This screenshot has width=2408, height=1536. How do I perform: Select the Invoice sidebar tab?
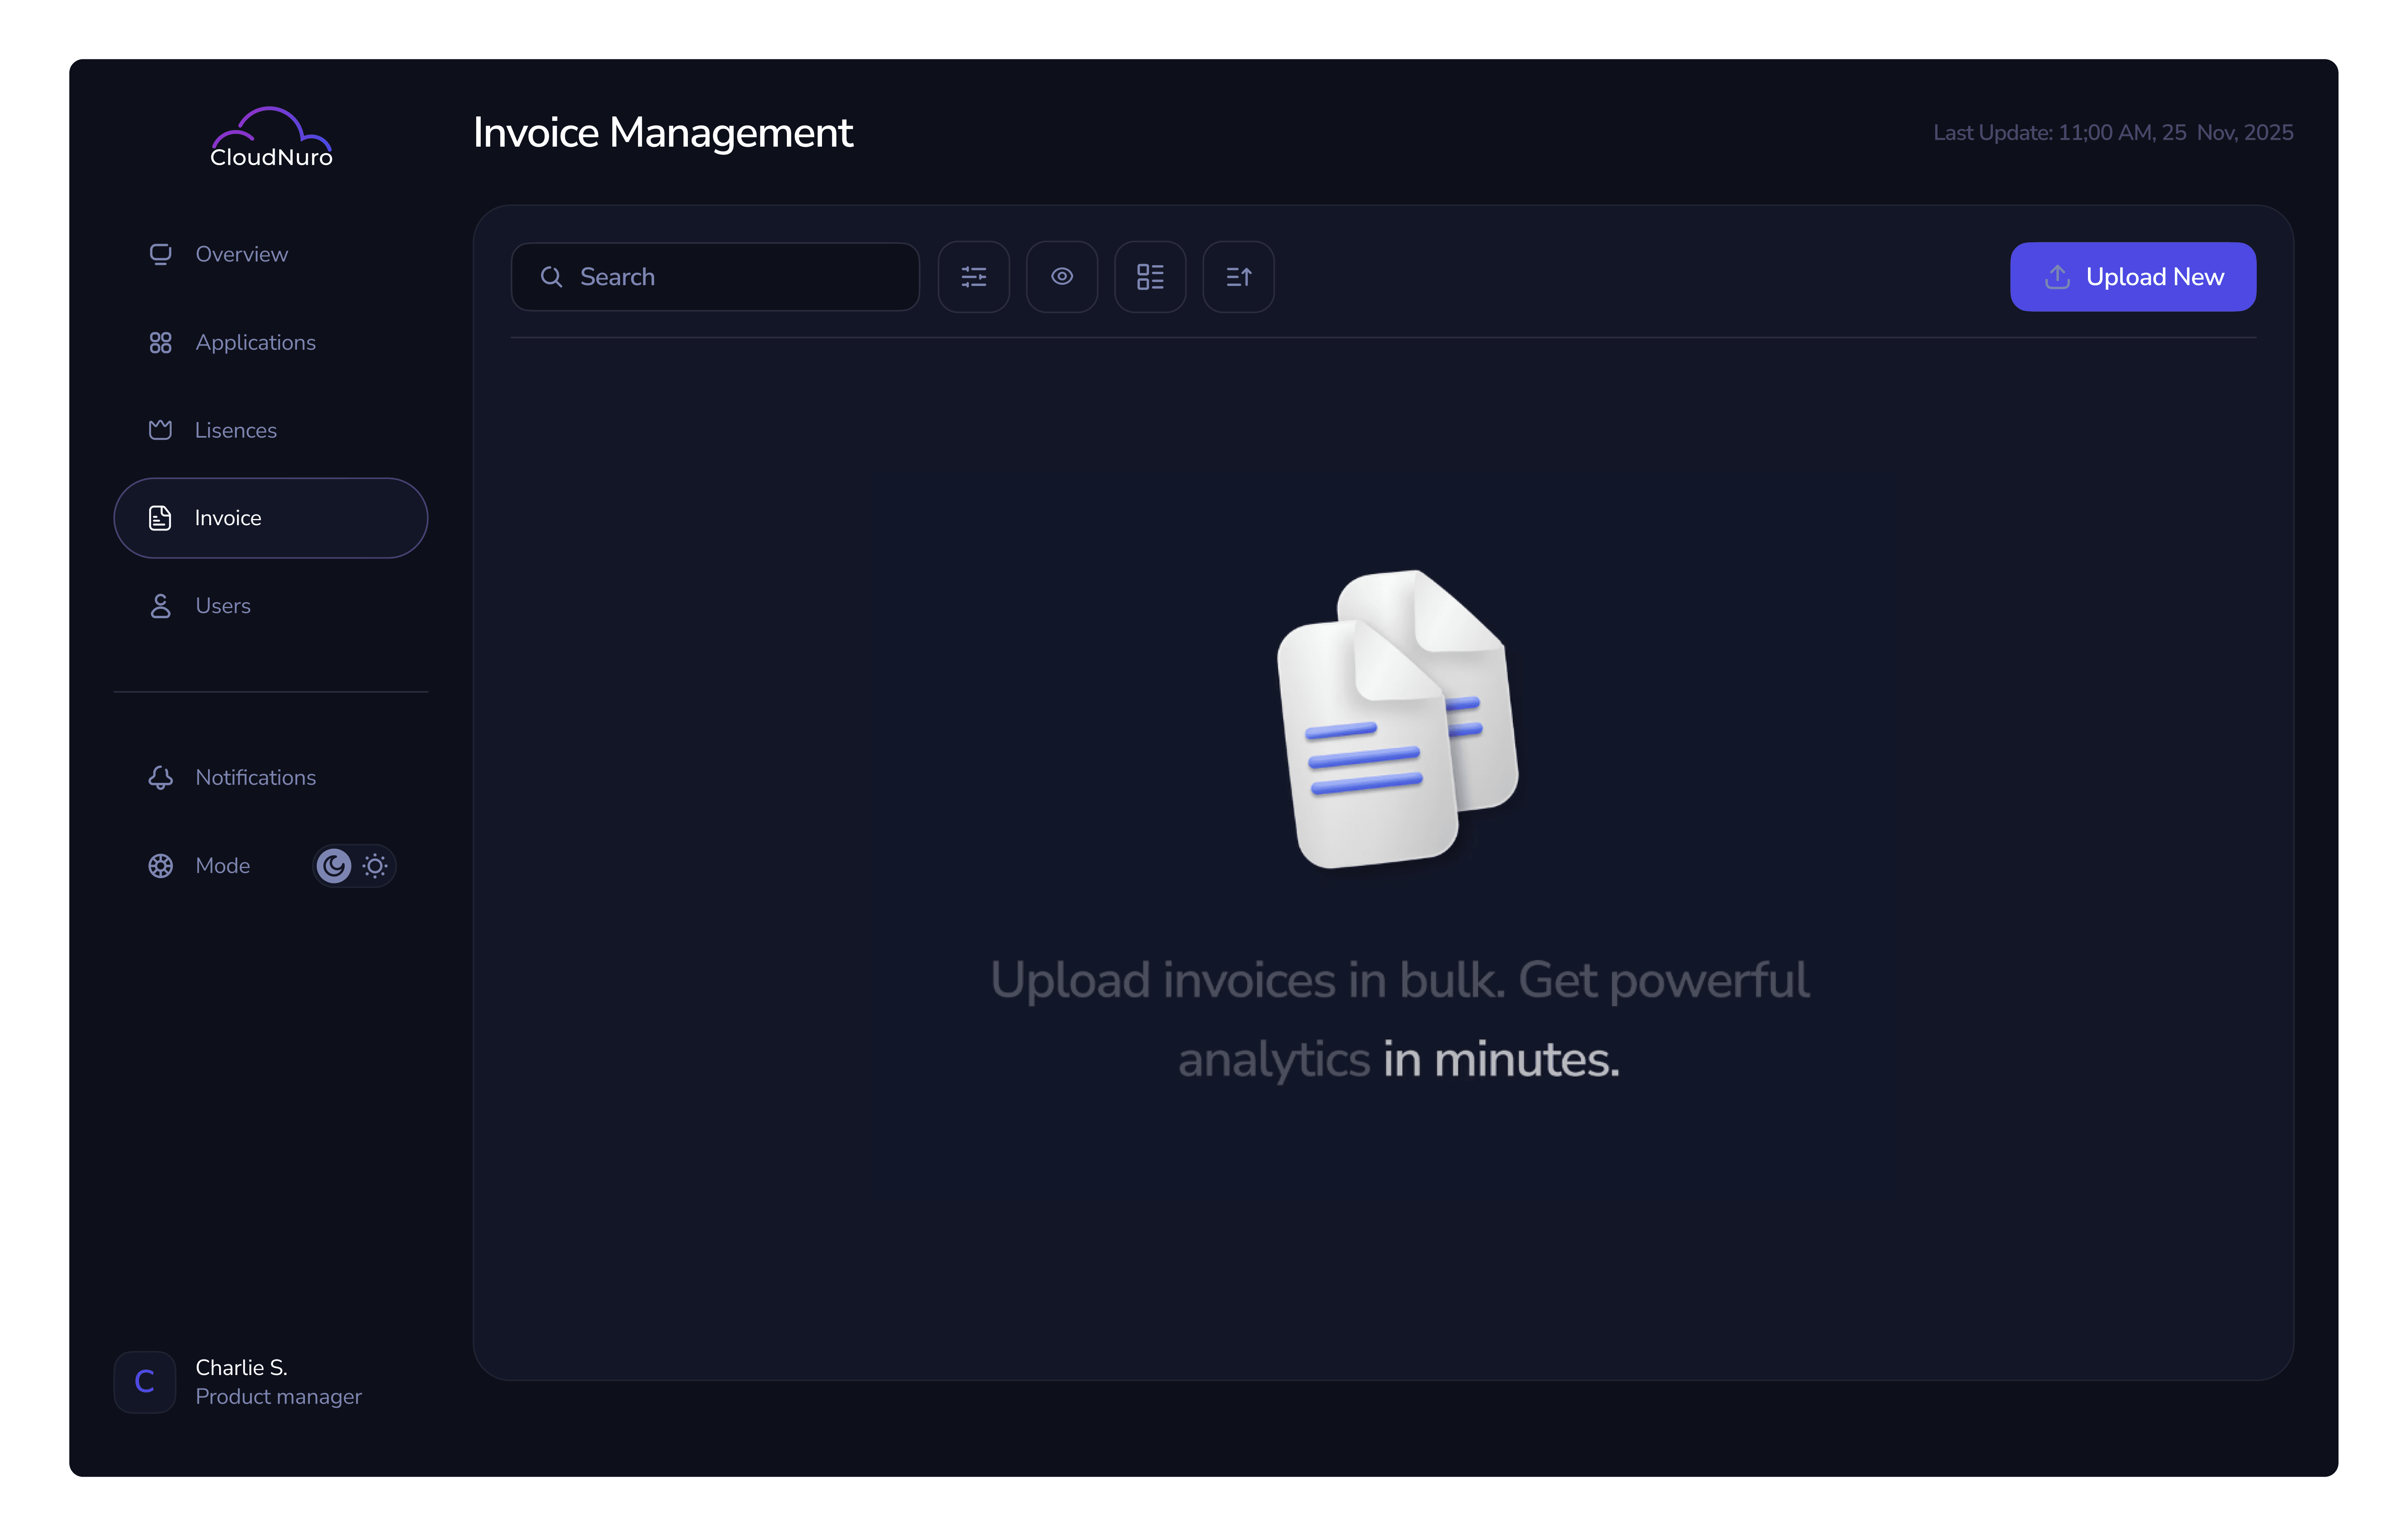point(270,518)
